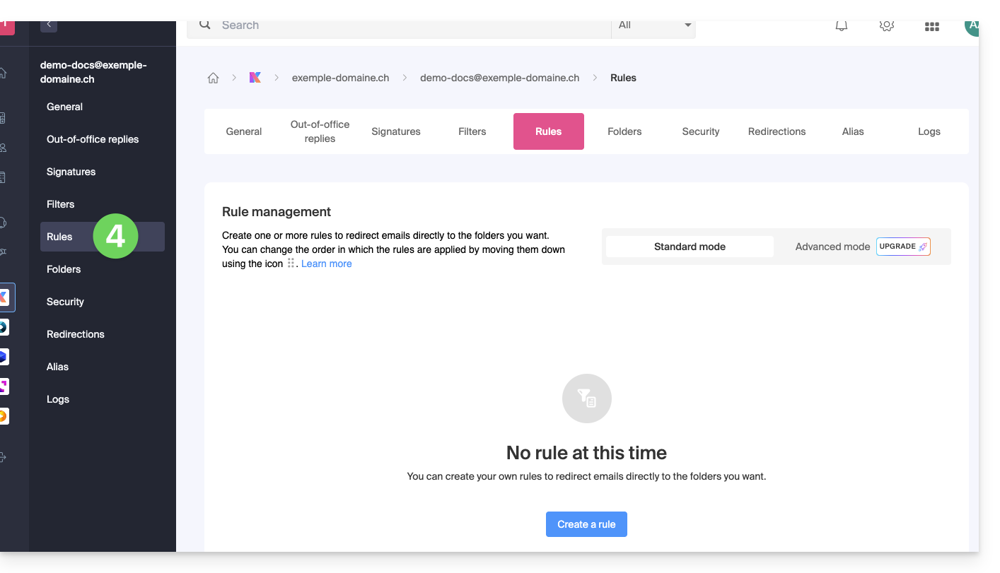Open the notifications bell icon
Screen dimensions: 1000x573
[x=841, y=26]
